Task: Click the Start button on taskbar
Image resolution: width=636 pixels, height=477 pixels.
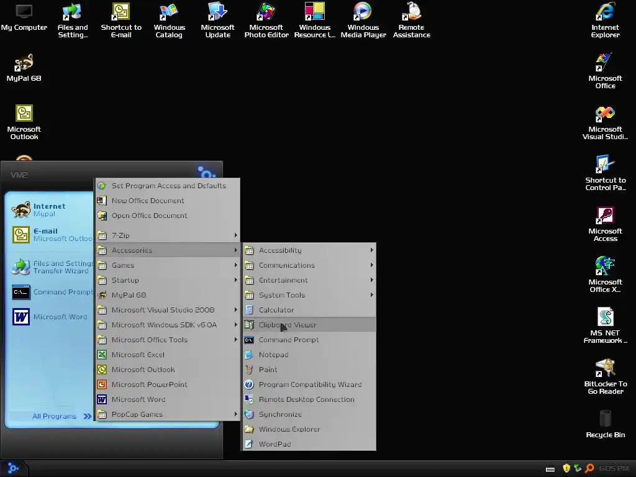Action: (x=14, y=468)
